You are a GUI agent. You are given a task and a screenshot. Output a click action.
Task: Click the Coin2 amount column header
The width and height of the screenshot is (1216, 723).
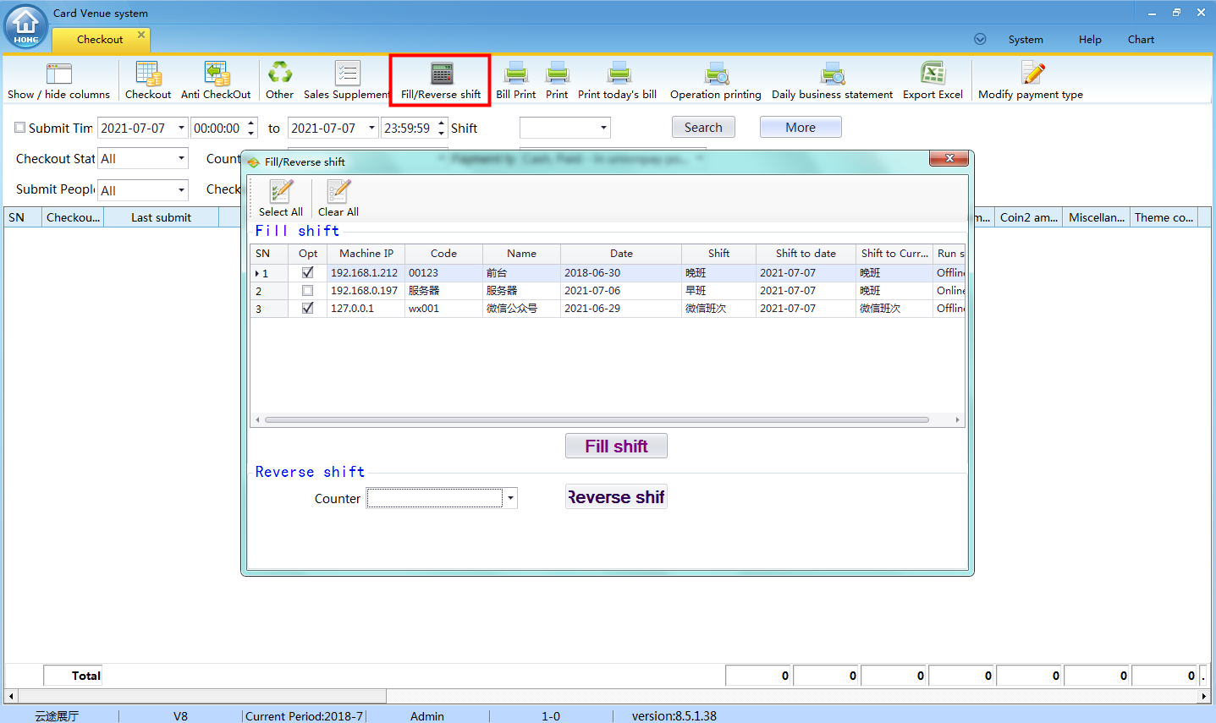(1029, 217)
